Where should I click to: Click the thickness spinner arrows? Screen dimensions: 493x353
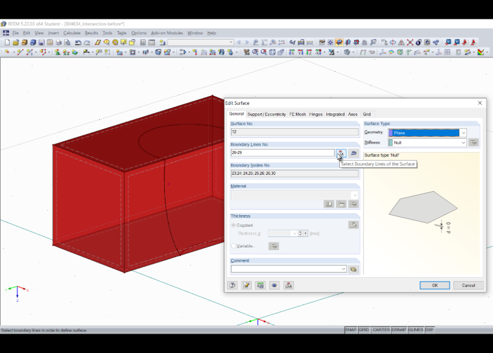(300, 233)
